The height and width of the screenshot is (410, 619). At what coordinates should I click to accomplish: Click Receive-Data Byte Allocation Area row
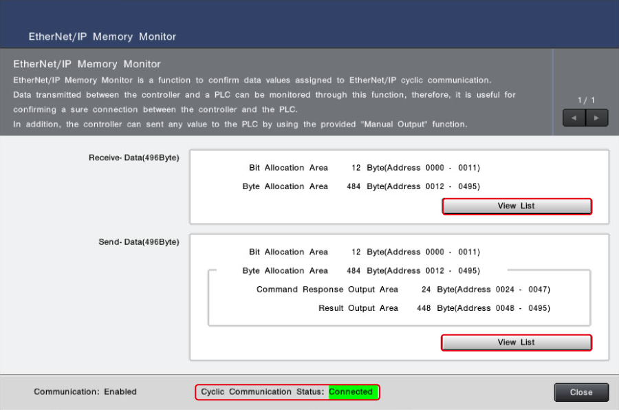(x=361, y=186)
